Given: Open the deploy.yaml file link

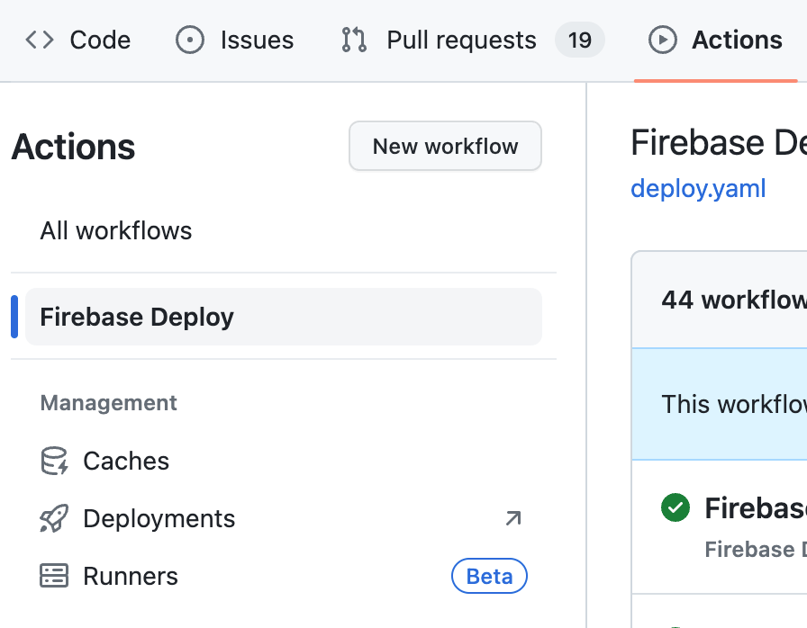Looking at the screenshot, I should pyautogui.click(x=698, y=188).
